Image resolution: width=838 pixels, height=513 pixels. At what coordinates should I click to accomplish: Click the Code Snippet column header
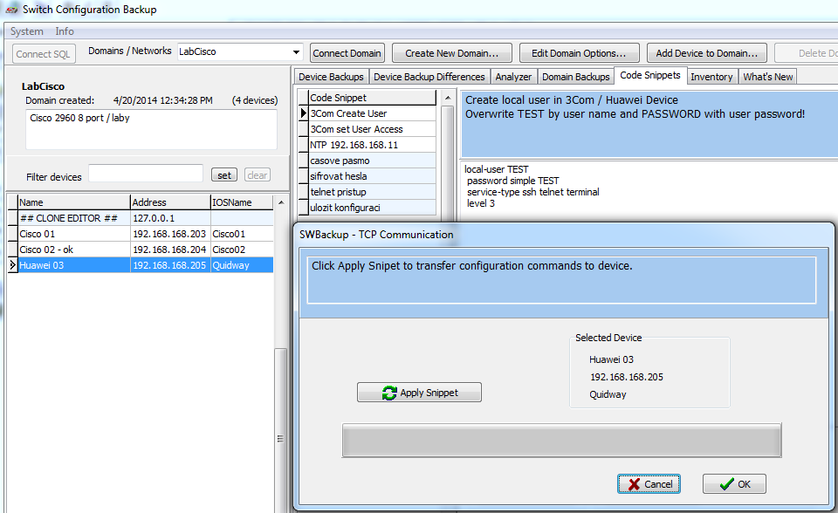point(373,97)
